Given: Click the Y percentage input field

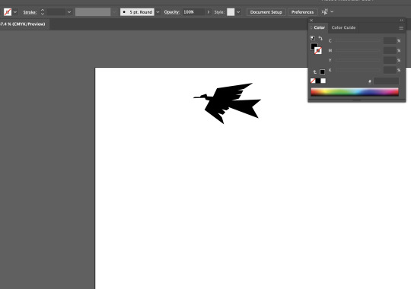Looking at the screenshot, I should tap(390, 60).
